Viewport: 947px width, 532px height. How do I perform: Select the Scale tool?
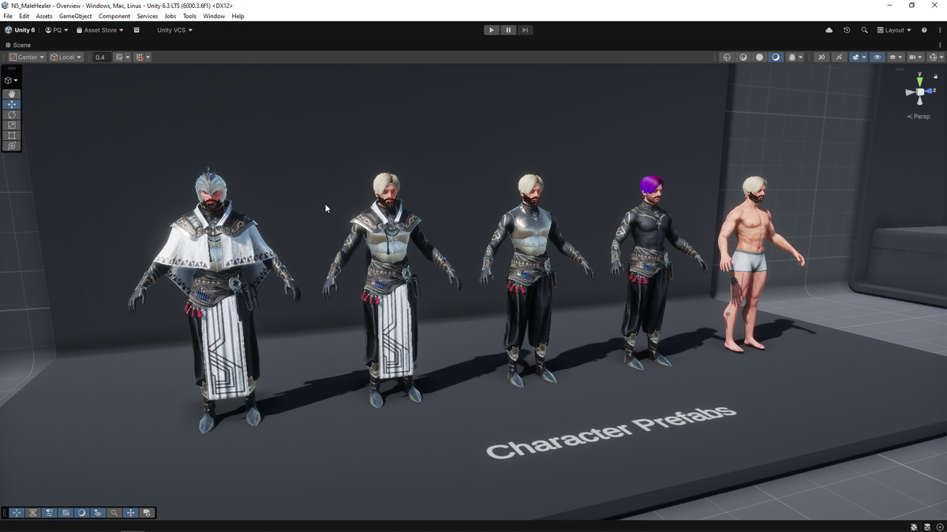point(12,125)
